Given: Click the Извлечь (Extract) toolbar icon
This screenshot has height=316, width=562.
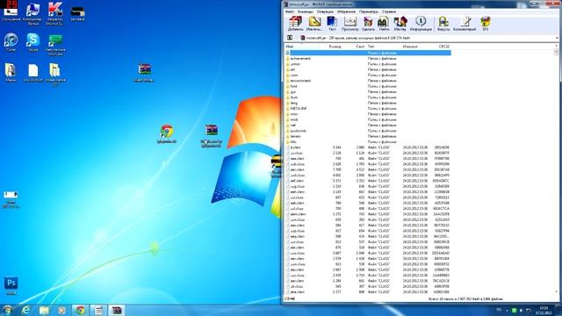Looking at the screenshot, I should point(314,24).
